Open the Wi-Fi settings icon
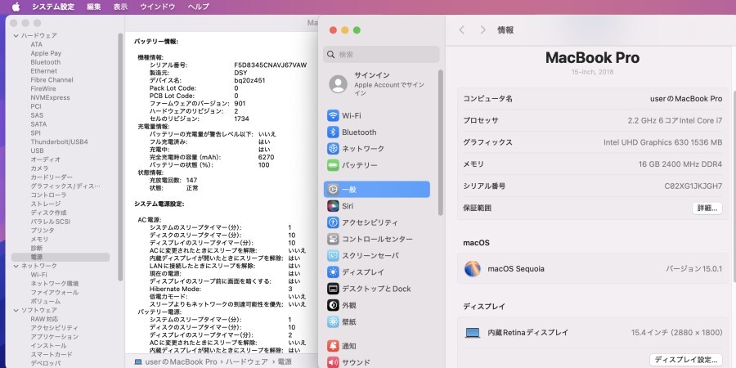The height and width of the screenshot is (368, 736). 333,115
